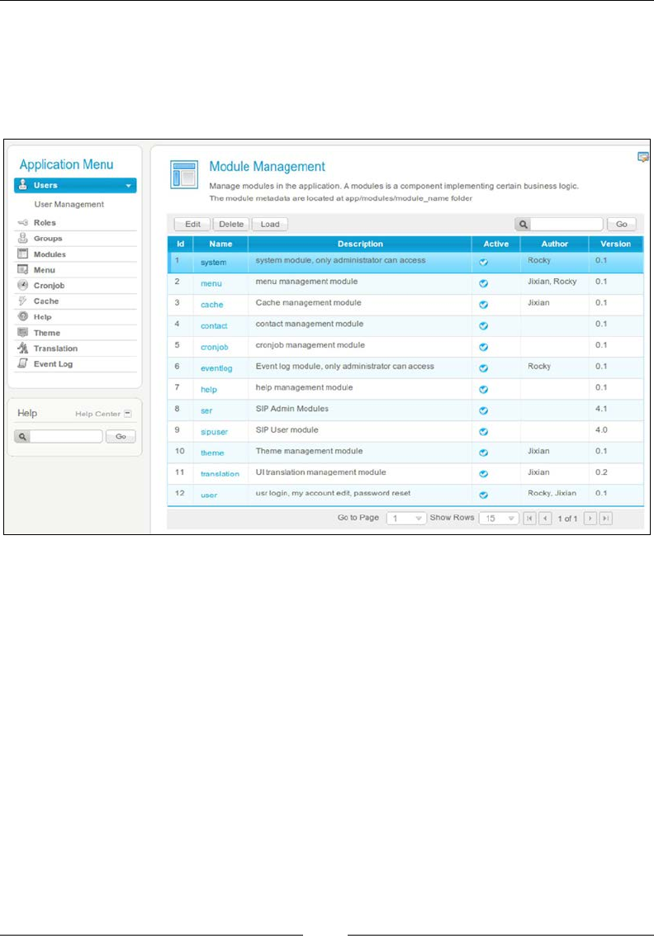Click the Cache lightning icon

tap(23, 301)
